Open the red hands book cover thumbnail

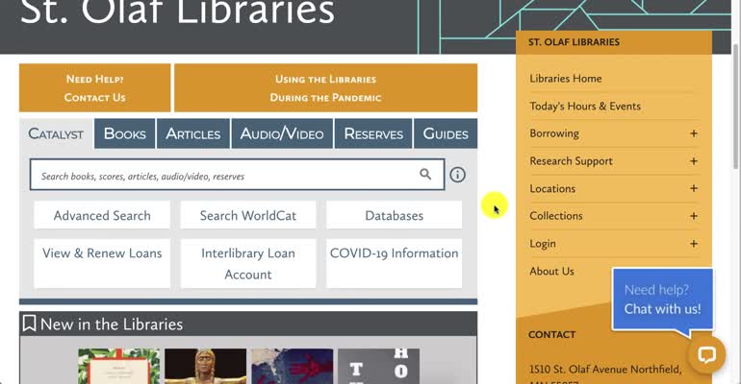[x=292, y=366]
